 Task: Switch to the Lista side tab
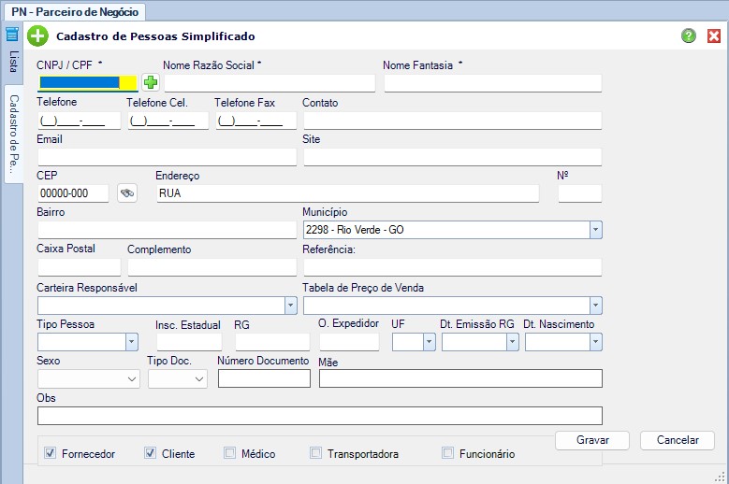point(13,64)
